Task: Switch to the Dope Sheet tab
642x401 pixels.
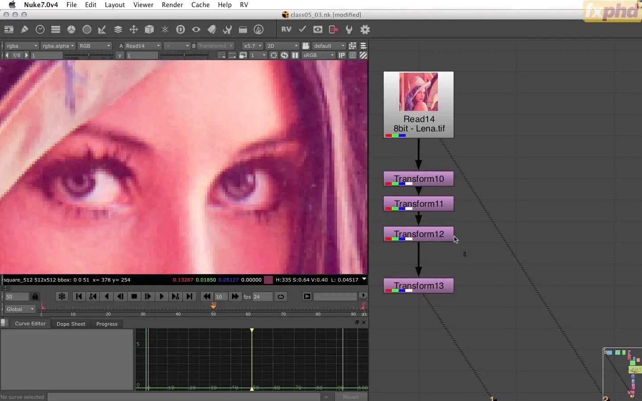Action: (71, 324)
